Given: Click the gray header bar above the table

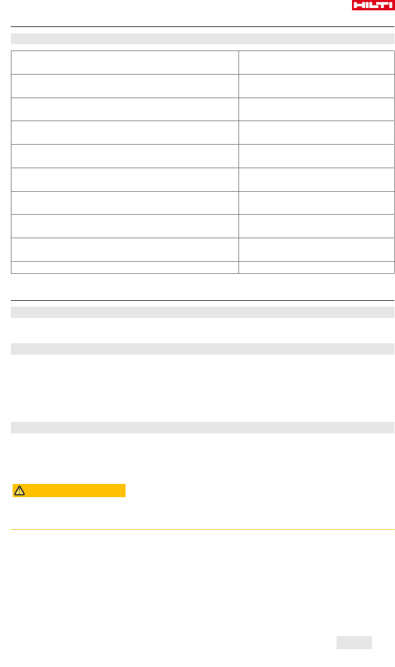Looking at the screenshot, I should click(x=203, y=39).
